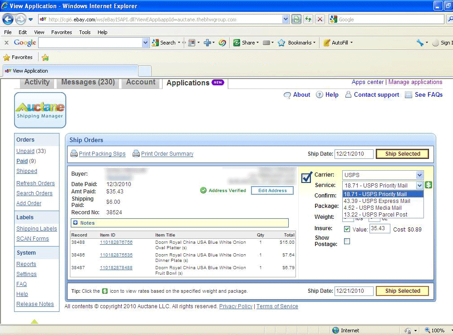The height and width of the screenshot is (335, 453).
Task: Open the address bar history dropdown
Action: pyautogui.click(x=286, y=20)
